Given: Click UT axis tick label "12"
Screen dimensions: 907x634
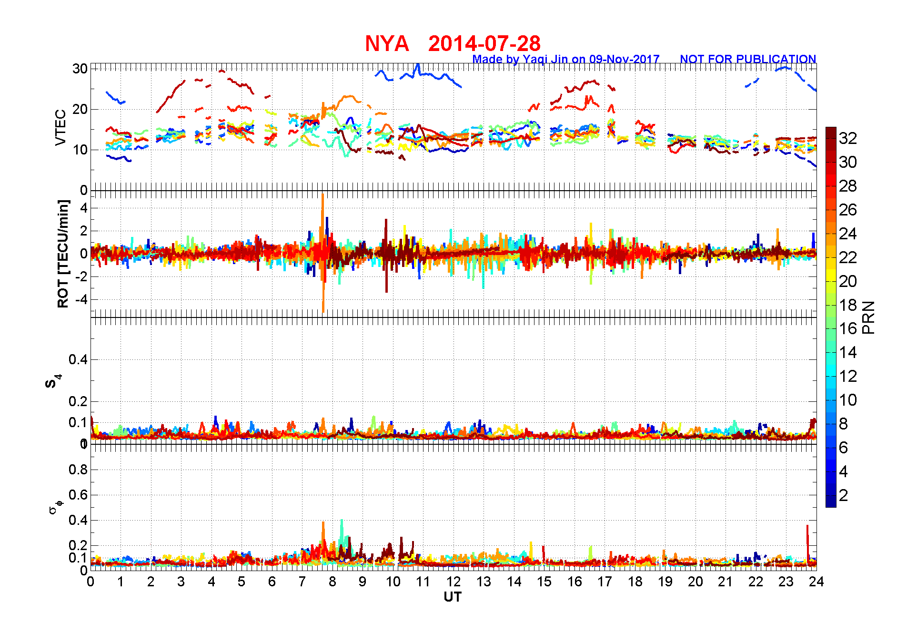Looking at the screenshot, I should coord(453,582).
